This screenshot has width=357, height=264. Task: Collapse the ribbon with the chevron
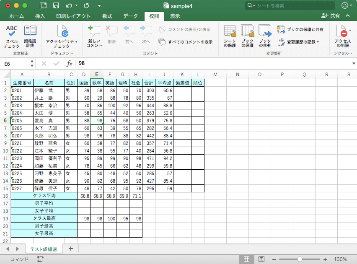pyautogui.click(x=348, y=16)
